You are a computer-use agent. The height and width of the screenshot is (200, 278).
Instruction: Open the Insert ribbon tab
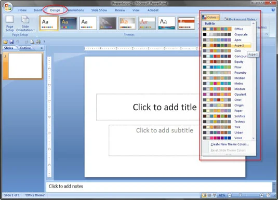38,10
